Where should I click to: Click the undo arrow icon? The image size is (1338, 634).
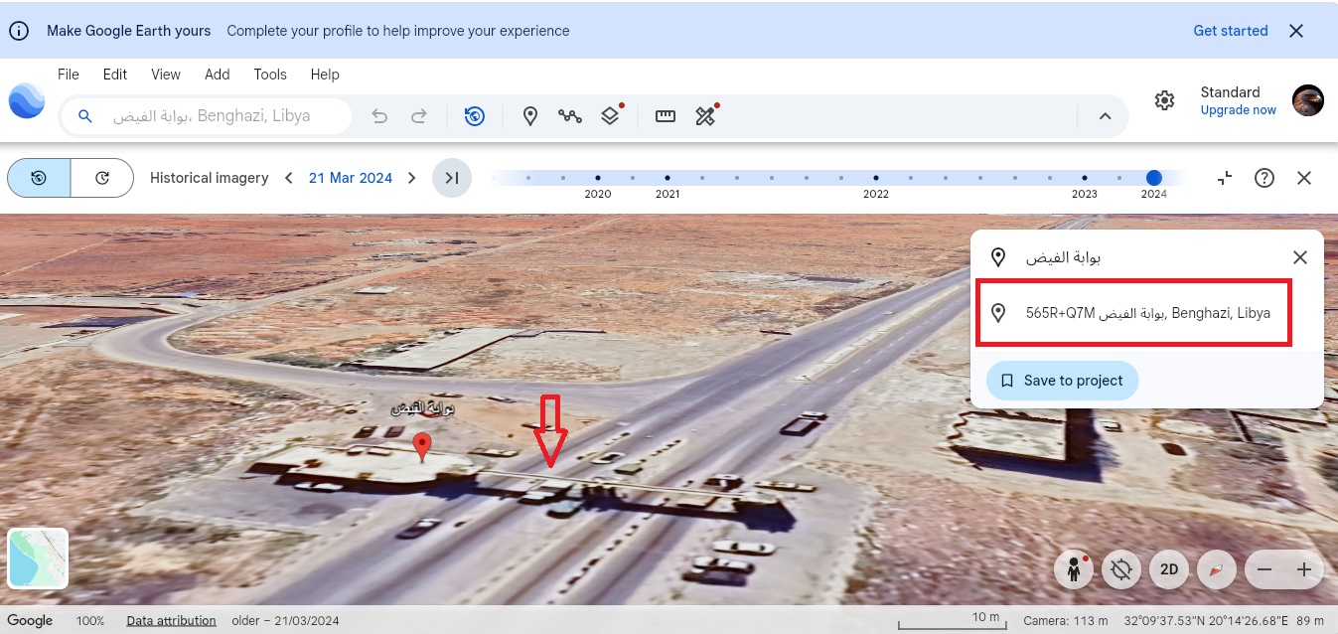379,116
